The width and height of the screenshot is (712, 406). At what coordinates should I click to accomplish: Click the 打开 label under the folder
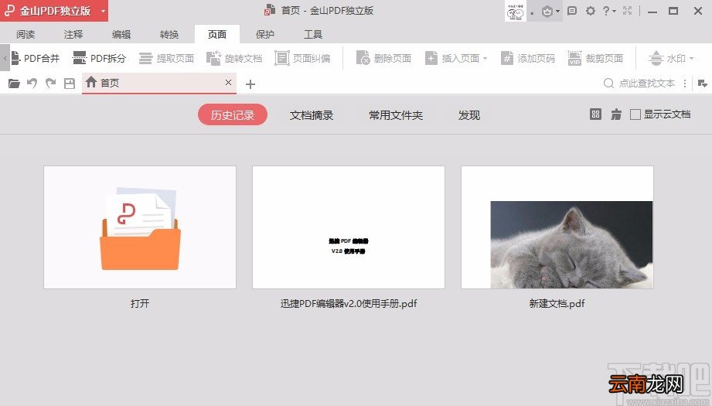coord(140,303)
